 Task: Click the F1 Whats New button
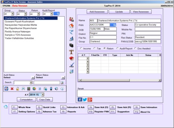(14, 107)
